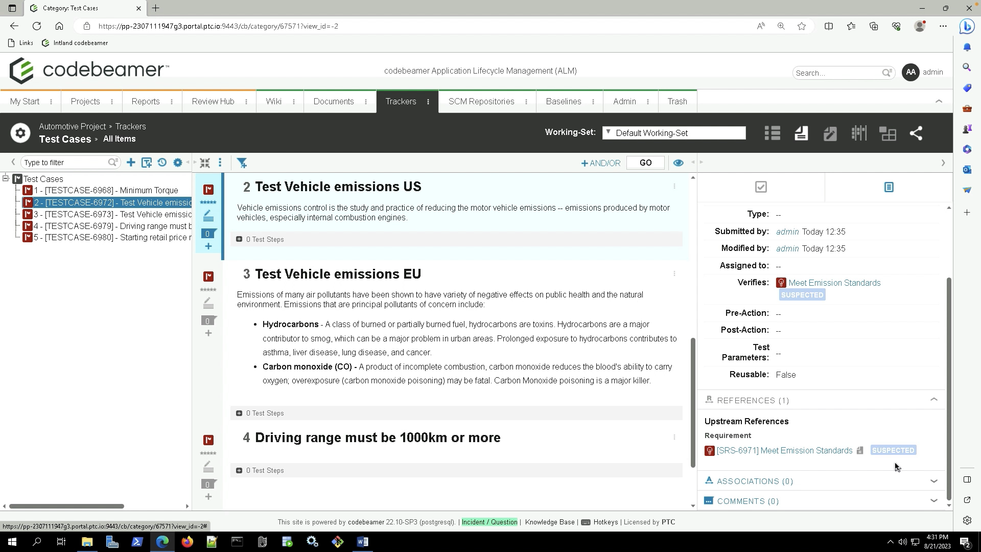Switch to the properties document tab in right panel
The height and width of the screenshot is (552, 981).
pyautogui.click(x=889, y=187)
